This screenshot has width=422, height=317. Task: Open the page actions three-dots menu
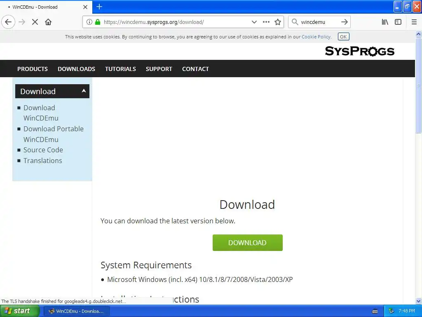point(266,22)
